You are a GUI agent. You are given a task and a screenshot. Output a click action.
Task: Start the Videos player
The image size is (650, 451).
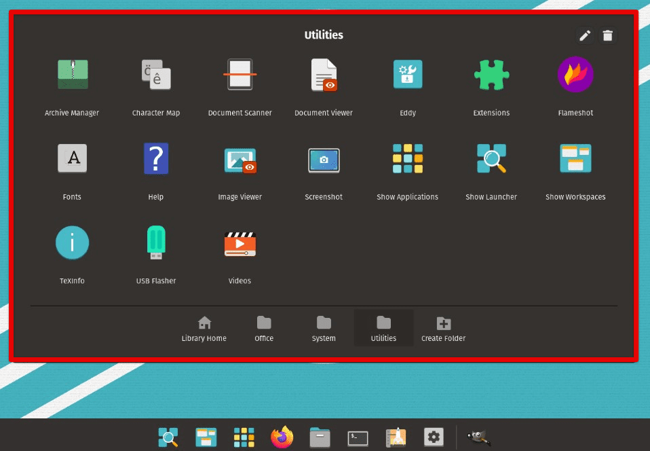pyautogui.click(x=240, y=242)
